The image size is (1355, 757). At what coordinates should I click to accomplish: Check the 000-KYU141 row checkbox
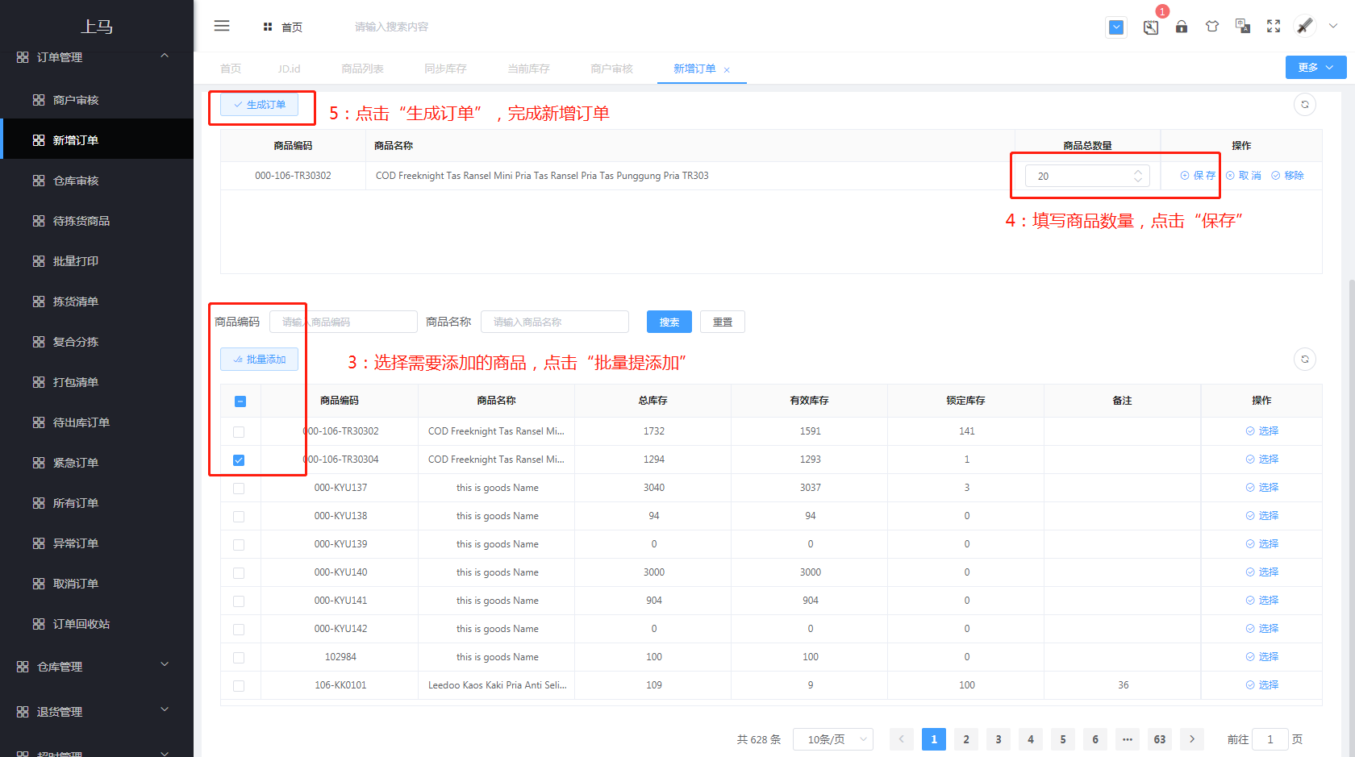click(x=239, y=601)
